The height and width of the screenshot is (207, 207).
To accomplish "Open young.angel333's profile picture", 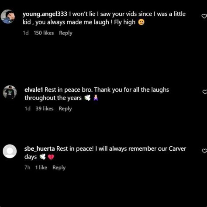I will (8, 16).
